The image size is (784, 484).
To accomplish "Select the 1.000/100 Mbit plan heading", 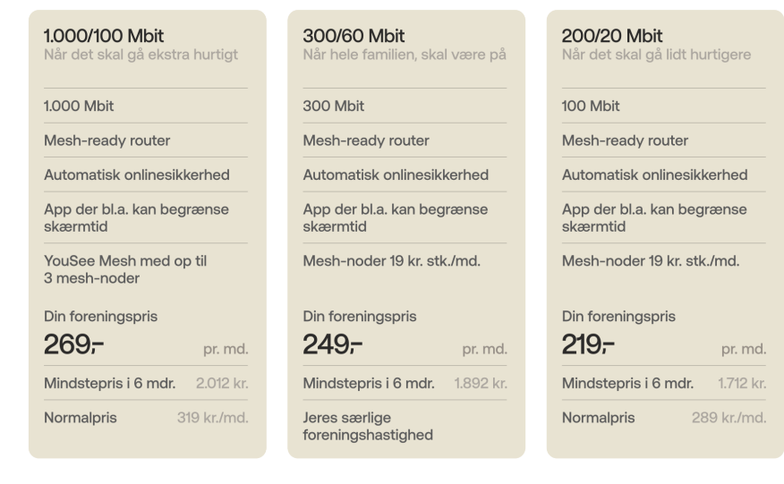I will (x=104, y=36).
